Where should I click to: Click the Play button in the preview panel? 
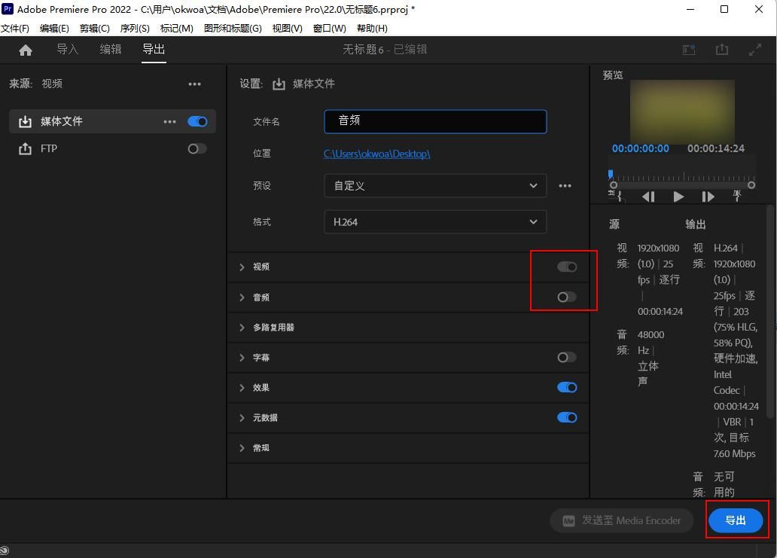(678, 197)
